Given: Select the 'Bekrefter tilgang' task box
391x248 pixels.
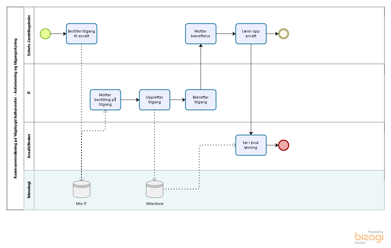Looking at the screenshot, I should 201,100.
